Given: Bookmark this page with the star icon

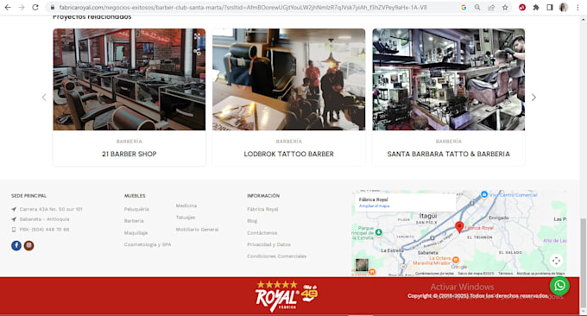Looking at the screenshot, I should [x=505, y=7].
